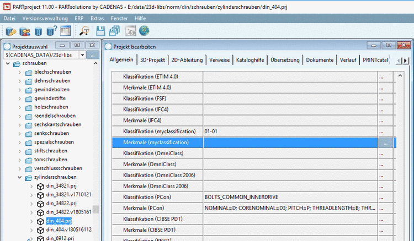The image size is (414, 241).
Task: Switch to the Dokumente tab
Action: (x=320, y=60)
